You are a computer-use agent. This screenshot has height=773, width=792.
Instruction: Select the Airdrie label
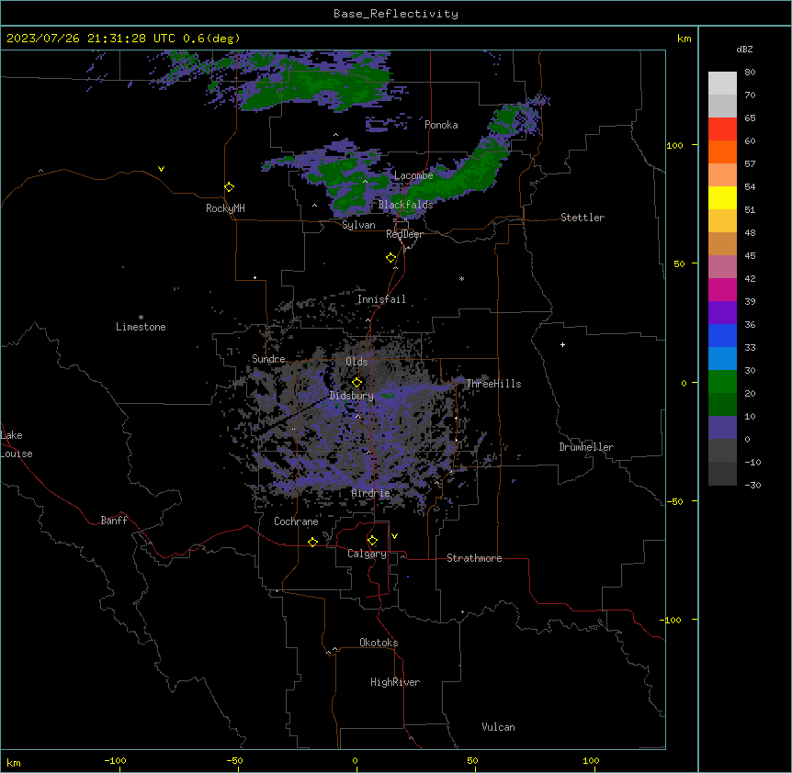click(371, 493)
